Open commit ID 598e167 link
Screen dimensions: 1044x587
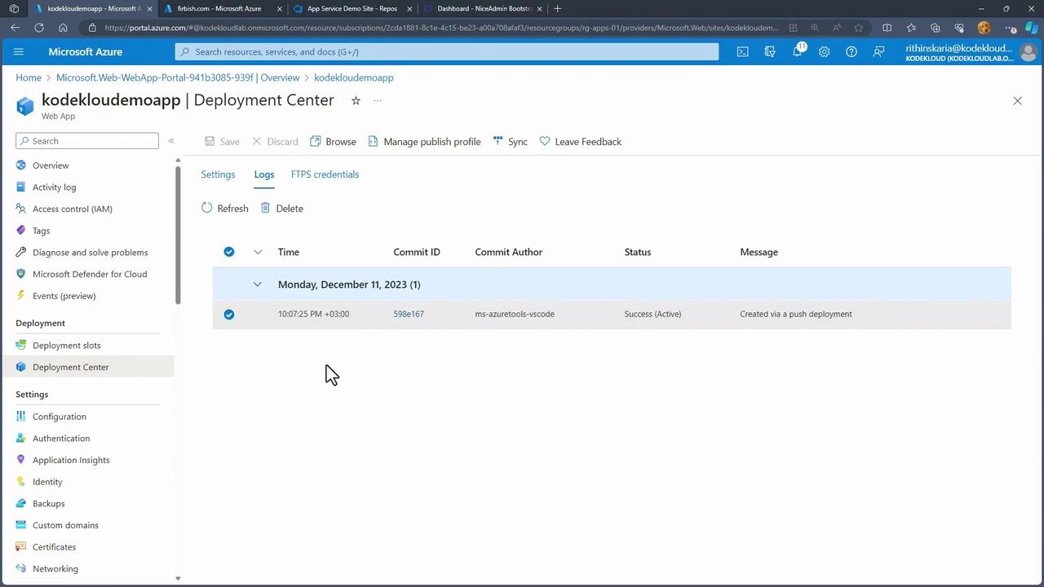(x=409, y=314)
